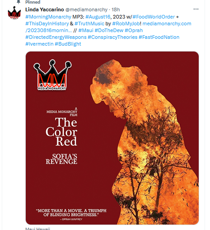This screenshot has width=210, height=230.
Task: Open the #Oprah hashtag
Action: (134, 30)
